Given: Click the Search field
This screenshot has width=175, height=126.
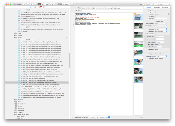Looking at the screenshot, I should coord(161,4).
